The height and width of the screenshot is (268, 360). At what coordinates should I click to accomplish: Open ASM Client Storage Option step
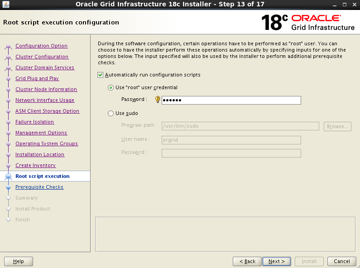pyautogui.click(x=47, y=111)
